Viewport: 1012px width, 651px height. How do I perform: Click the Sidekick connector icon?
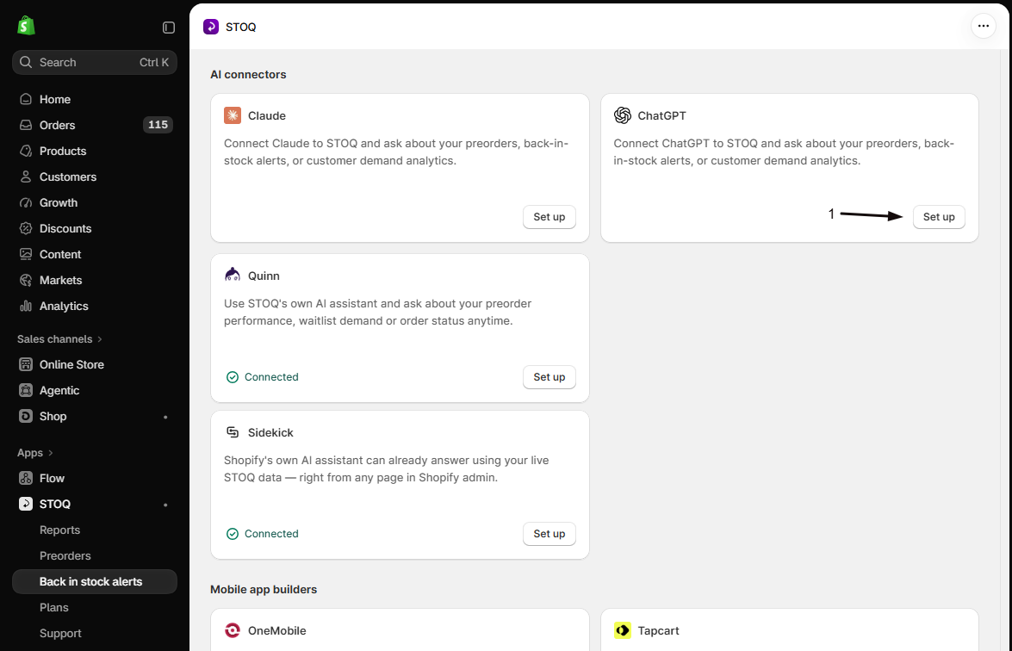click(x=233, y=432)
